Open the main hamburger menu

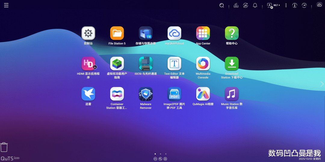[6, 5]
